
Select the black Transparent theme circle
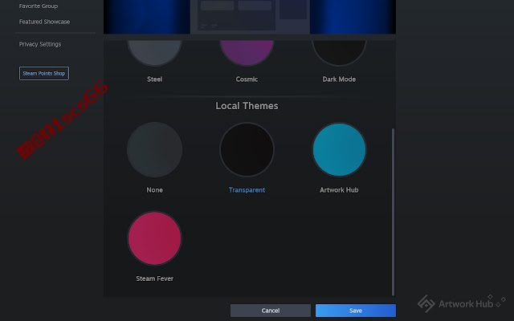tap(247, 150)
